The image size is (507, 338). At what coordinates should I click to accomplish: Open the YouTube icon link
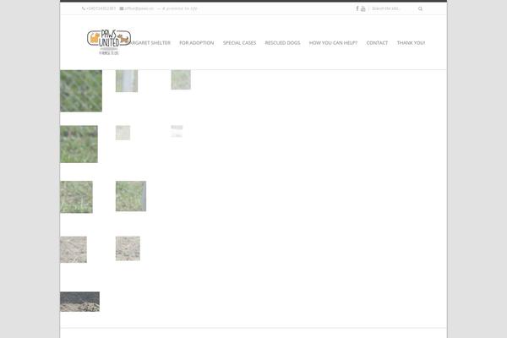(x=363, y=8)
